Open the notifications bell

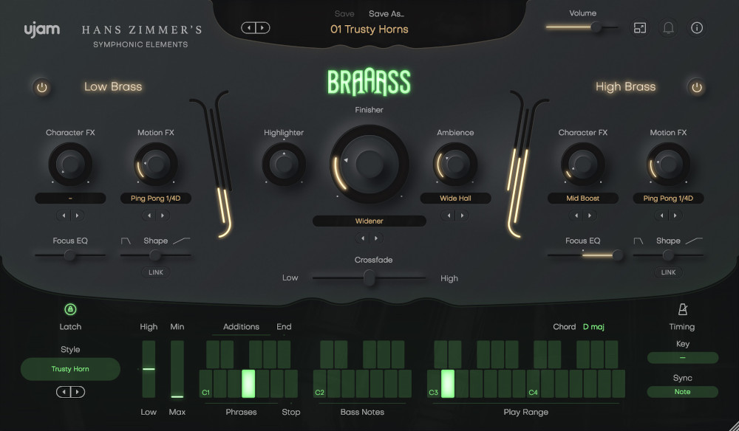pyautogui.click(x=667, y=28)
